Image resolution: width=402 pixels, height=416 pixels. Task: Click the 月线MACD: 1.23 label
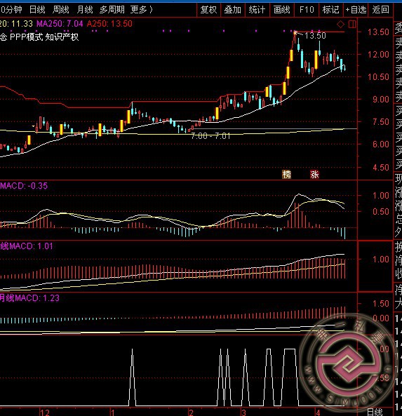click(29, 298)
